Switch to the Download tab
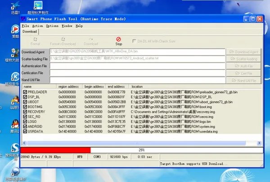270x182 pixels. pos(30,32)
